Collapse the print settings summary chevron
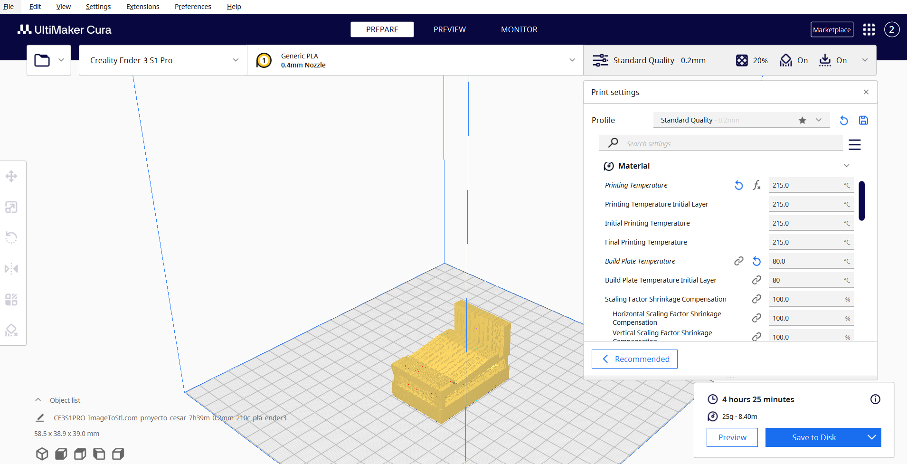 point(865,60)
